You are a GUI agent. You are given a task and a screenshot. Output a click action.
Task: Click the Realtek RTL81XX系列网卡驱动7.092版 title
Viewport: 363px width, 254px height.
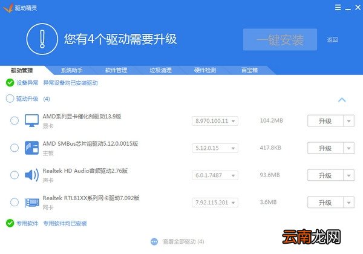click(91, 198)
